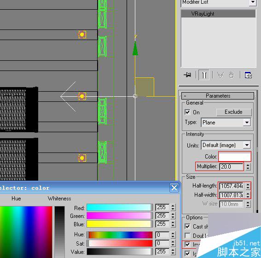Click the yellow XY plane gizmo handle
The width and height of the screenshot is (261, 258).
(x=145, y=87)
